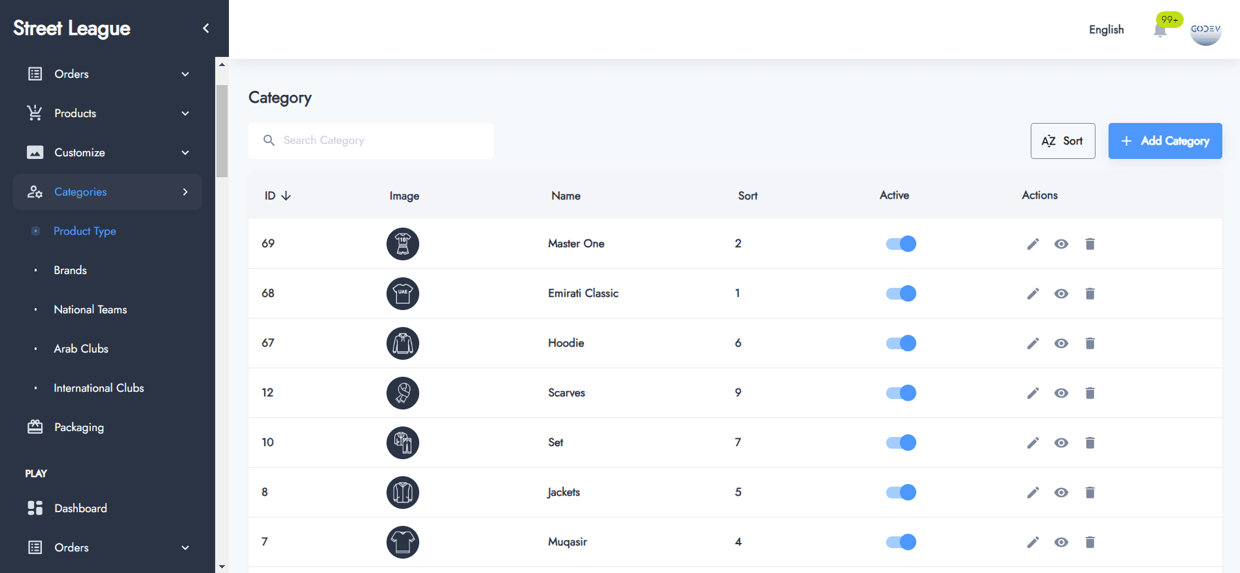Screen dimensions: 1240x573
Task: Delete the Emirati Classic category
Action: 1090,294
